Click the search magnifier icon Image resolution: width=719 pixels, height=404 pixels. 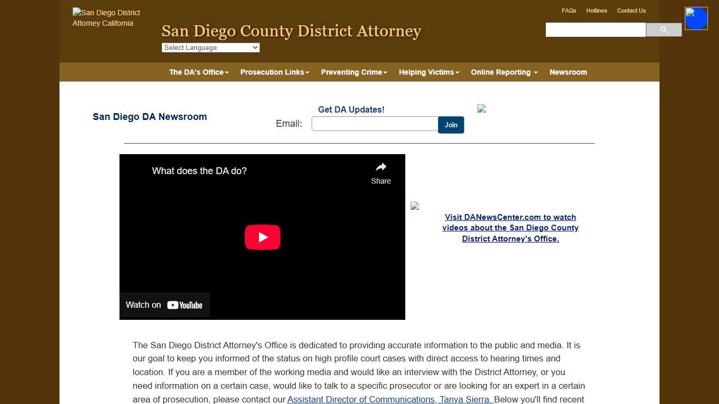[663, 29]
